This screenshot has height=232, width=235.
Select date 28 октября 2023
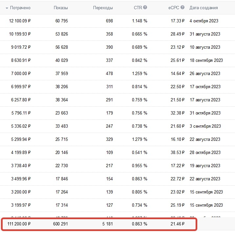[x=205, y=152]
